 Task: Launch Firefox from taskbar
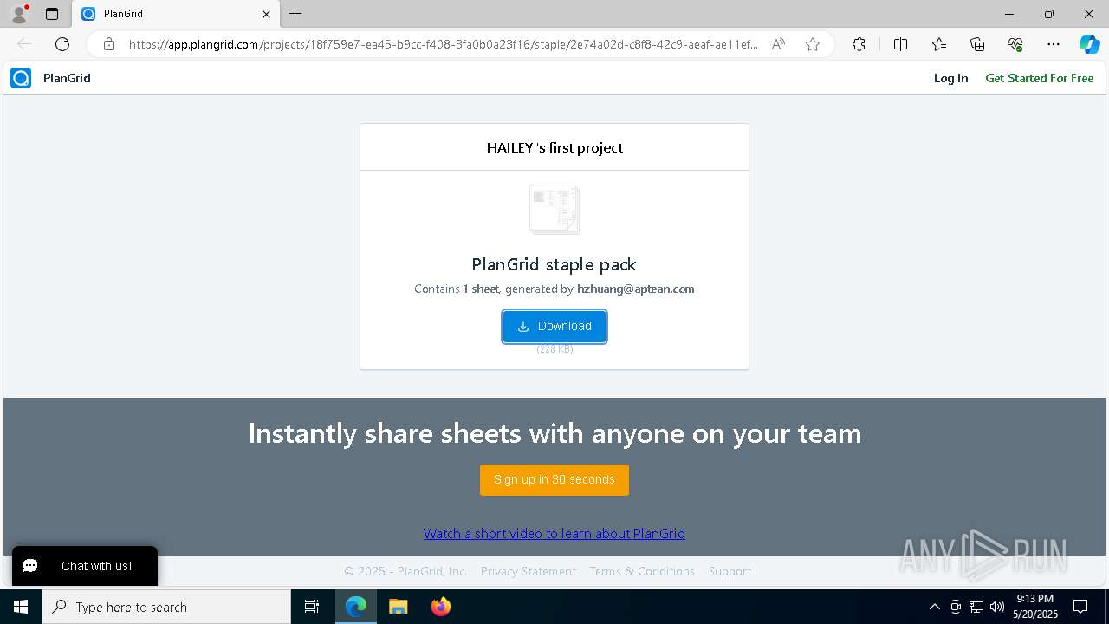point(440,607)
